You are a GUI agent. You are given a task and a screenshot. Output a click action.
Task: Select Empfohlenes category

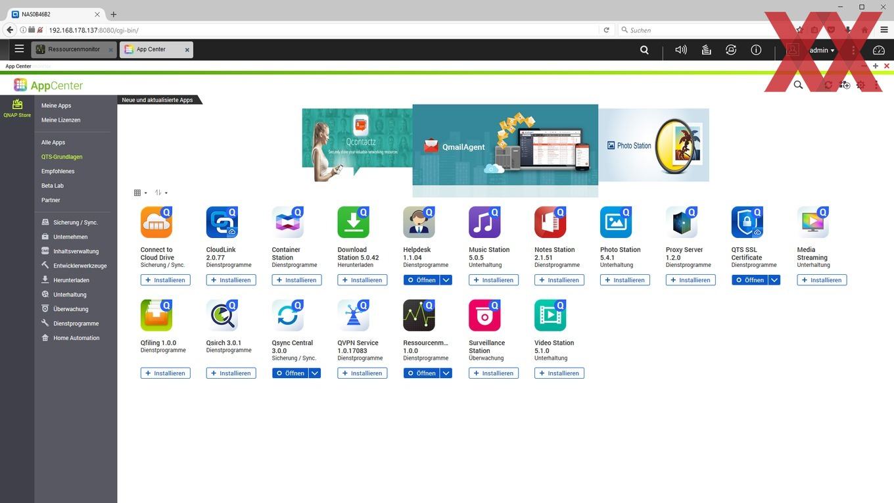coord(58,171)
